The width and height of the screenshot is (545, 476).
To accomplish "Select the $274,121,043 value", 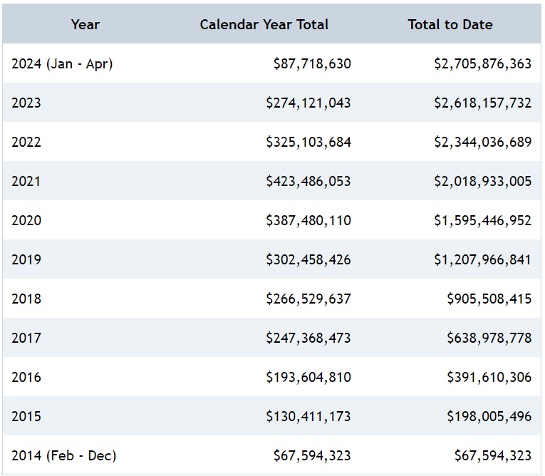I will pyautogui.click(x=308, y=103).
